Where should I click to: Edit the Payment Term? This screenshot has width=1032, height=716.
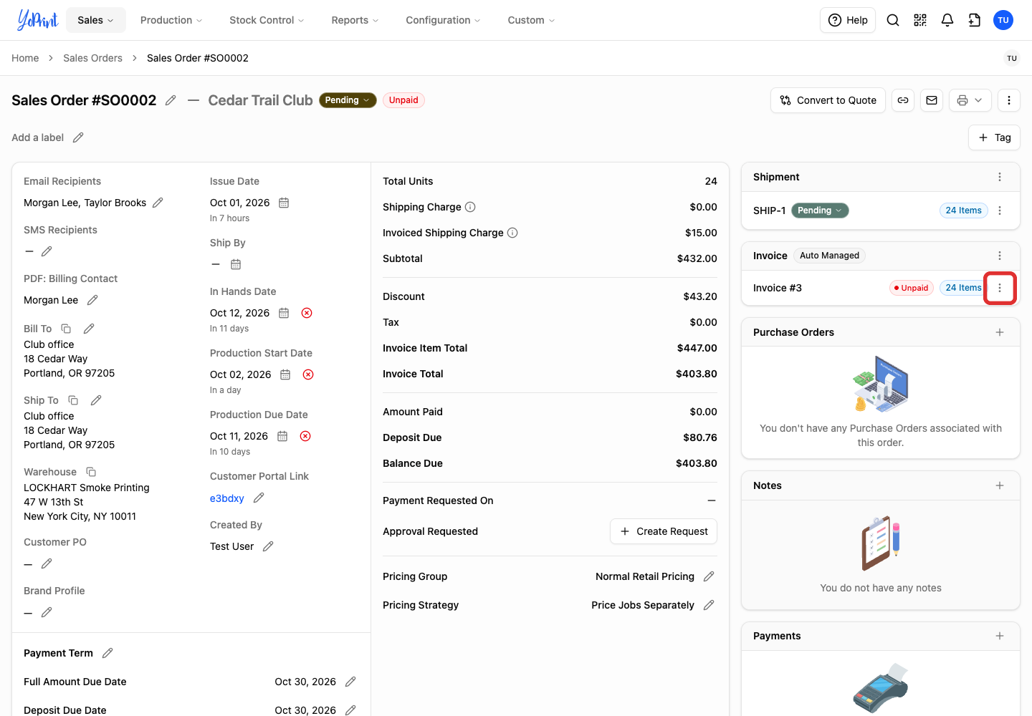107,653
